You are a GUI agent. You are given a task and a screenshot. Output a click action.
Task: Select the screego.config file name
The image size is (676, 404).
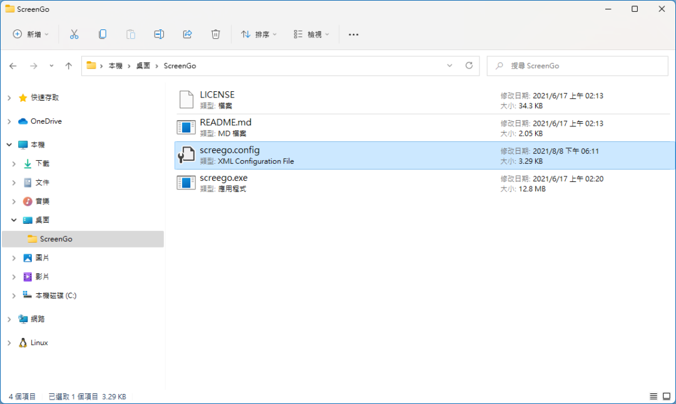coord(230,150)
